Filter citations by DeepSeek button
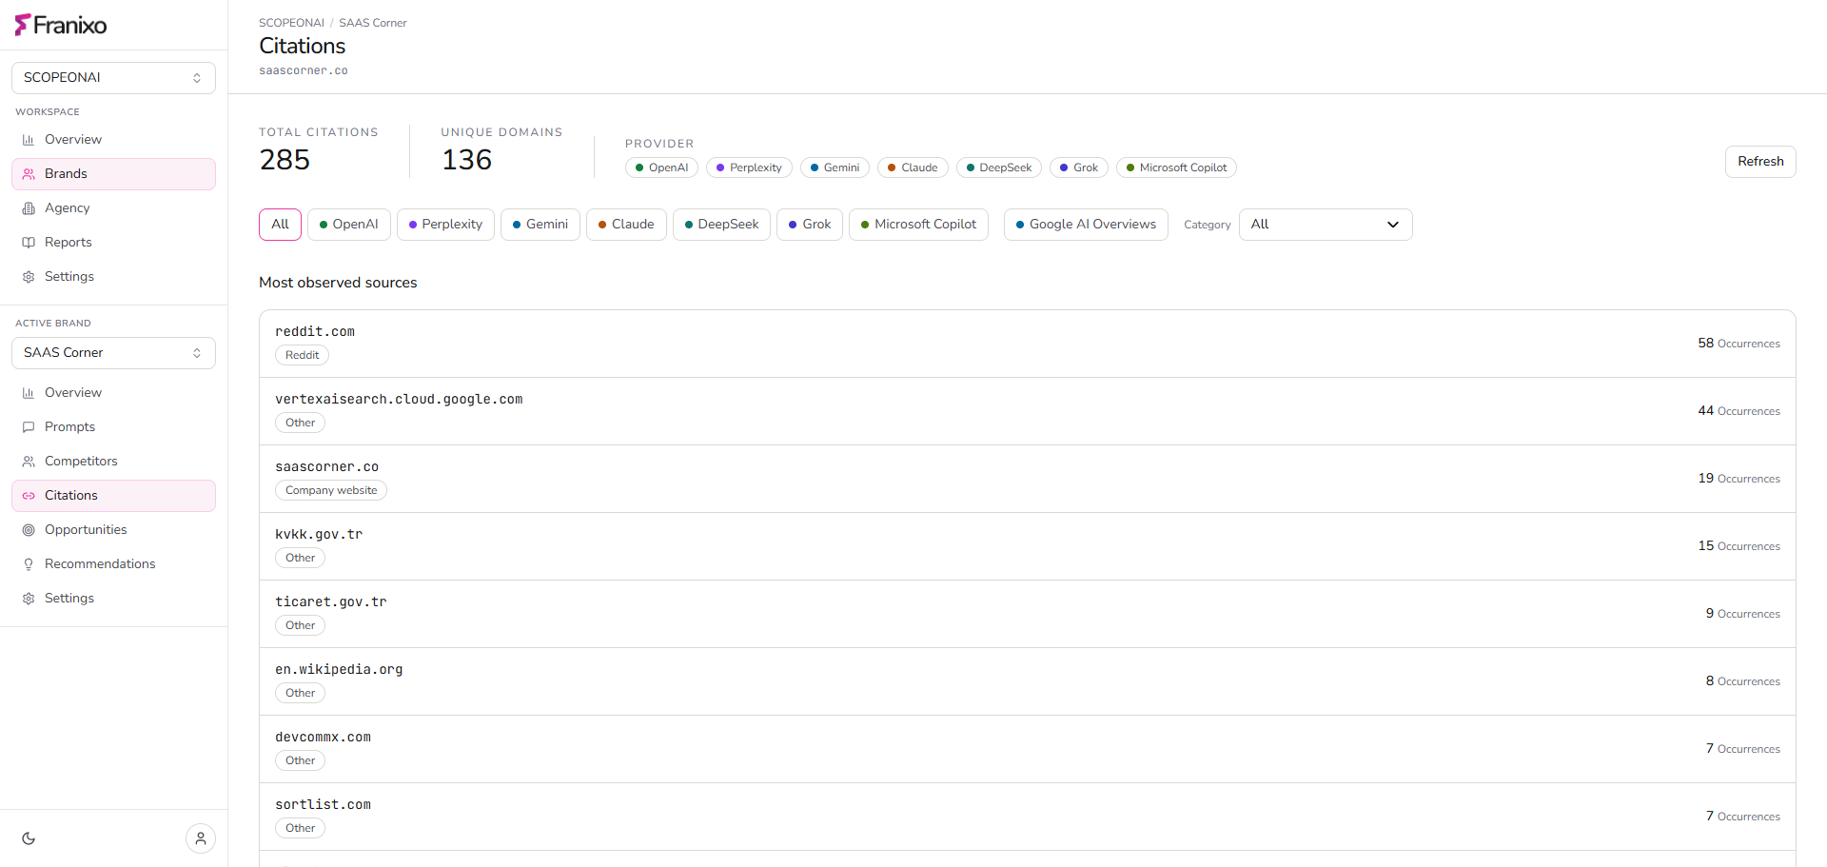The image size is (1827, 867). tap(721, 225)
